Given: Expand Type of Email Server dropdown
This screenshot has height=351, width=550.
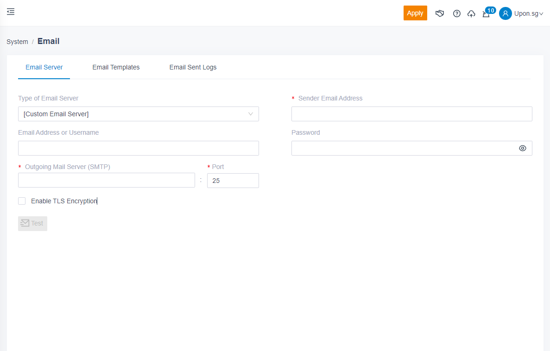Looking at the screenshot, I should [138, 114].
